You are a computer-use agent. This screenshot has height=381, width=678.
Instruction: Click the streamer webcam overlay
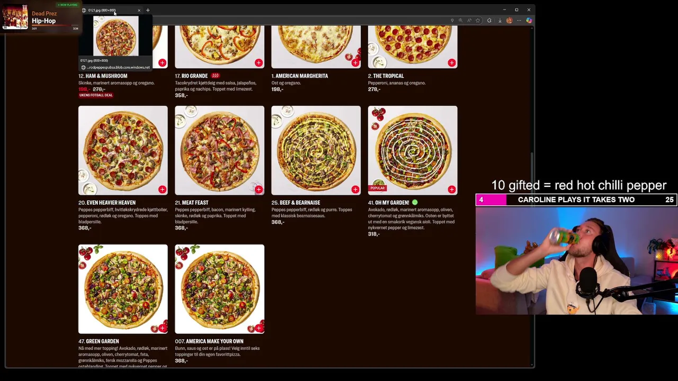pyautogui.click(x=576, y=260)
